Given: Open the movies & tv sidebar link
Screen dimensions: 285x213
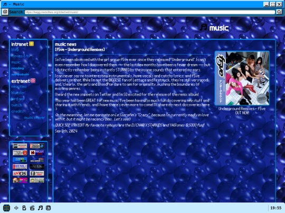Looking at the screenshot, I should click(21, 56).
